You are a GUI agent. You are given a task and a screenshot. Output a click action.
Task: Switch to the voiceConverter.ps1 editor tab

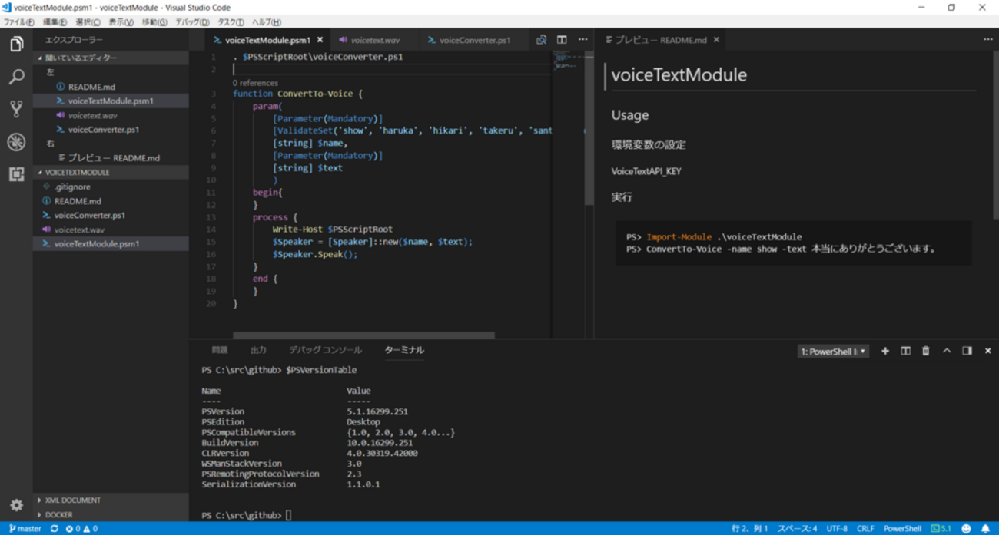(x=469, y=40)
